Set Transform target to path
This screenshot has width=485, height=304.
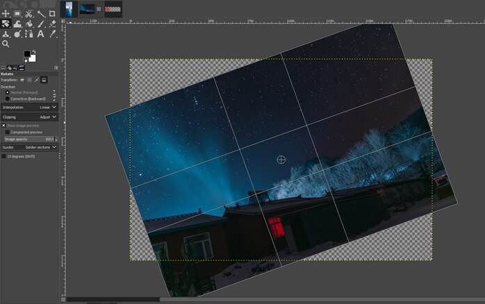point(37,80)
